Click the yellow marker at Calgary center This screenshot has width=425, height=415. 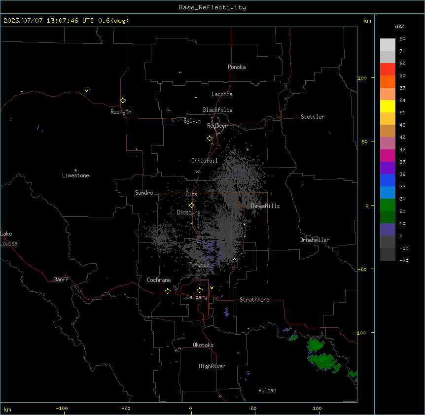pyautogui.click(x=200, y=290)
